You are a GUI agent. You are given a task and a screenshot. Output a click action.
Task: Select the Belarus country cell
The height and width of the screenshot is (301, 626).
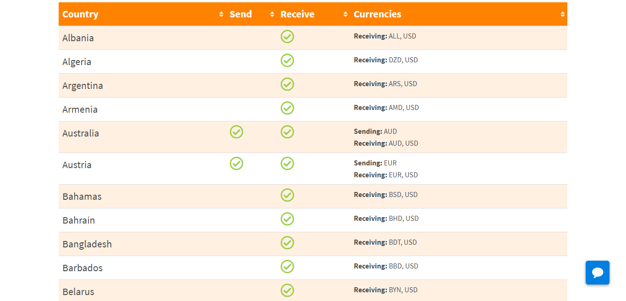pyautogui.click(x=142, y=290)
